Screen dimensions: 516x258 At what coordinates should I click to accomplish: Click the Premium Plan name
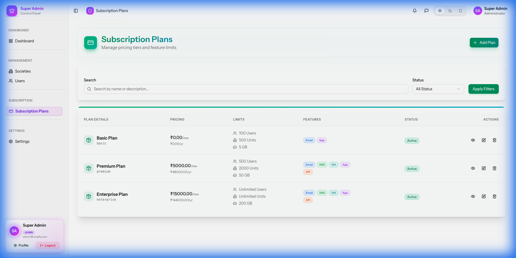(111, 166)
